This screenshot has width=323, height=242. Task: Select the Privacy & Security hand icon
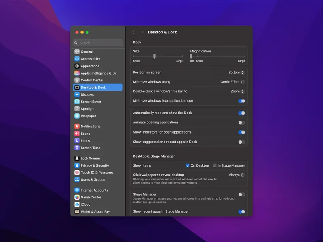tap(77, 165)
